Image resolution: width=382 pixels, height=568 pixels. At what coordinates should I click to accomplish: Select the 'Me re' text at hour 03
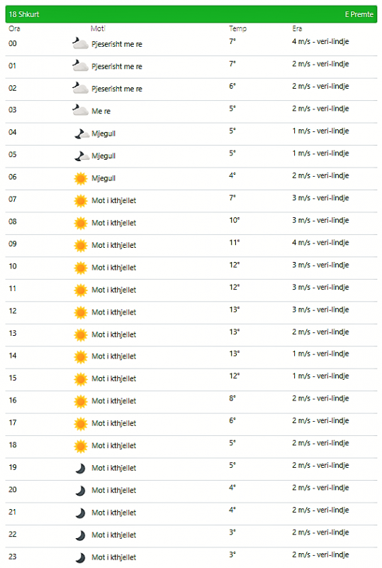pyautogui.click(x=101, y=111)
